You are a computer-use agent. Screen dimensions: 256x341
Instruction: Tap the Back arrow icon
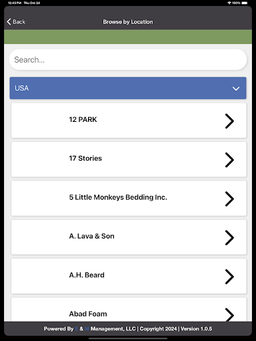coord(9,22)
